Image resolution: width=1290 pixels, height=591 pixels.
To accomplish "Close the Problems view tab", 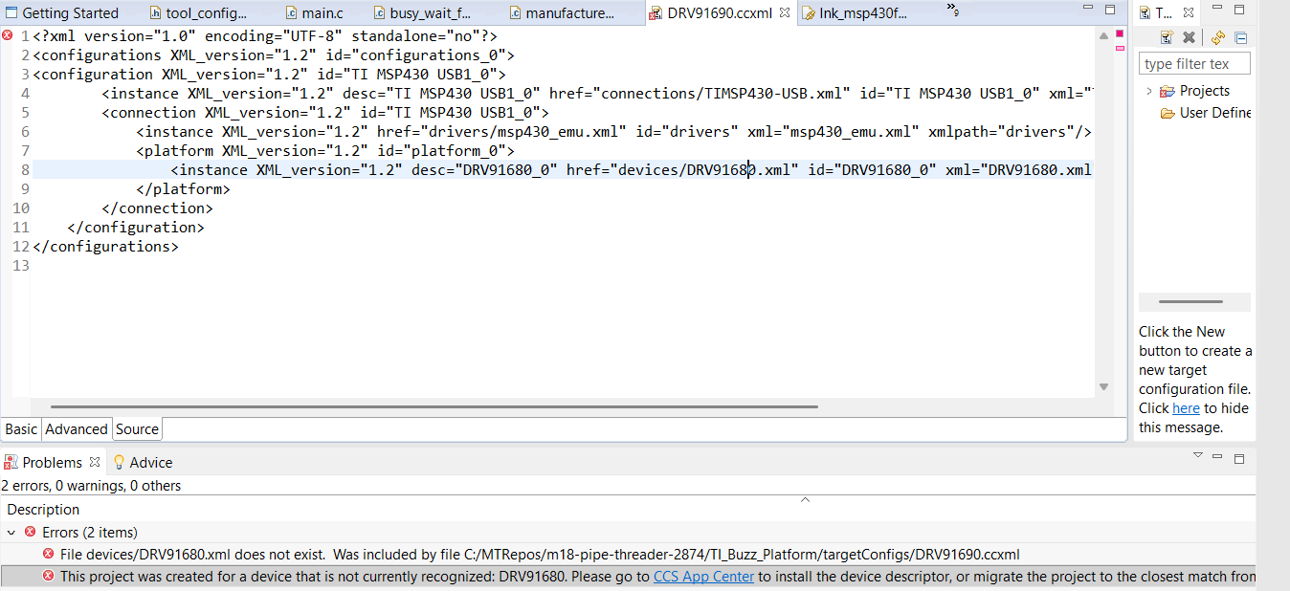I will [x=95, y=463].
